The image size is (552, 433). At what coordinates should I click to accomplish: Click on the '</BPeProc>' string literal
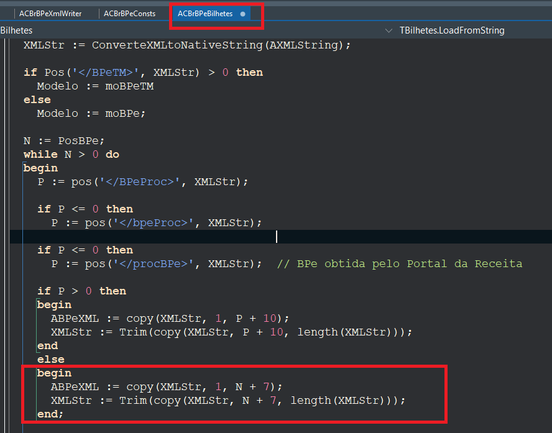click(x=140, y=182)
